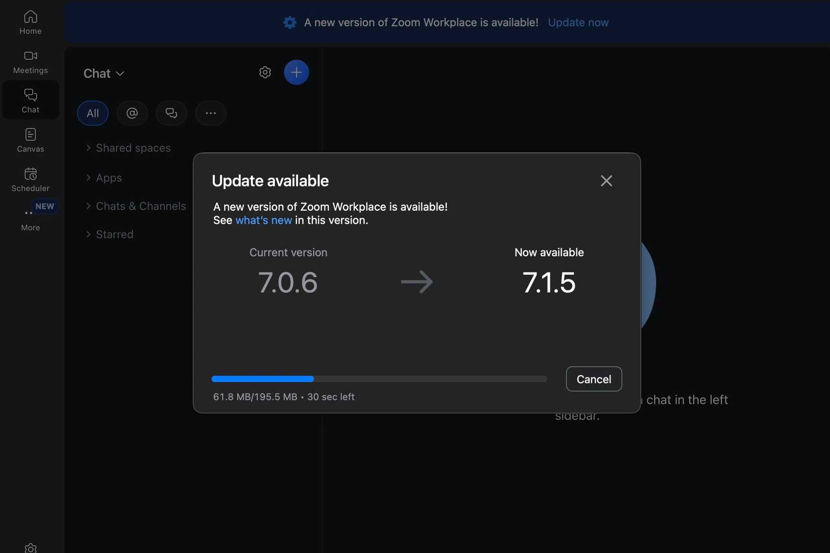
Task: Filter chats by @ mentions
Action: point(132,113)
